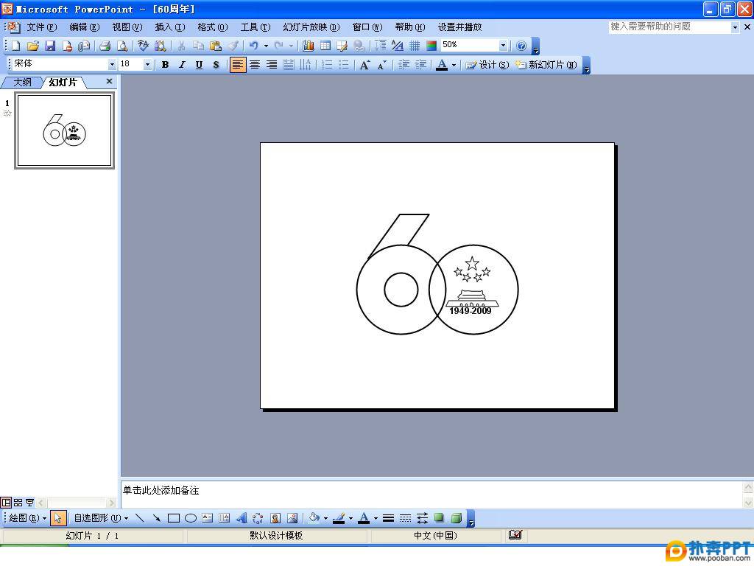Open arrow style options
754x566 pixels.
422,518
